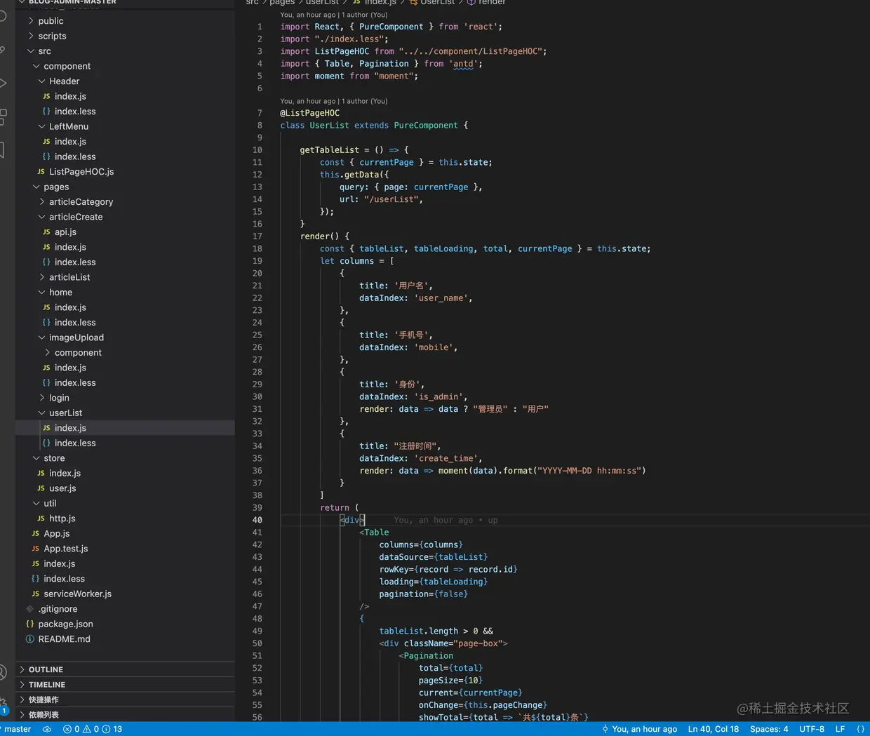The width and height of the screenshot is (870, 736).
Task: Click the less icon of index.less under articleCreate
Action: pos(46,262)
